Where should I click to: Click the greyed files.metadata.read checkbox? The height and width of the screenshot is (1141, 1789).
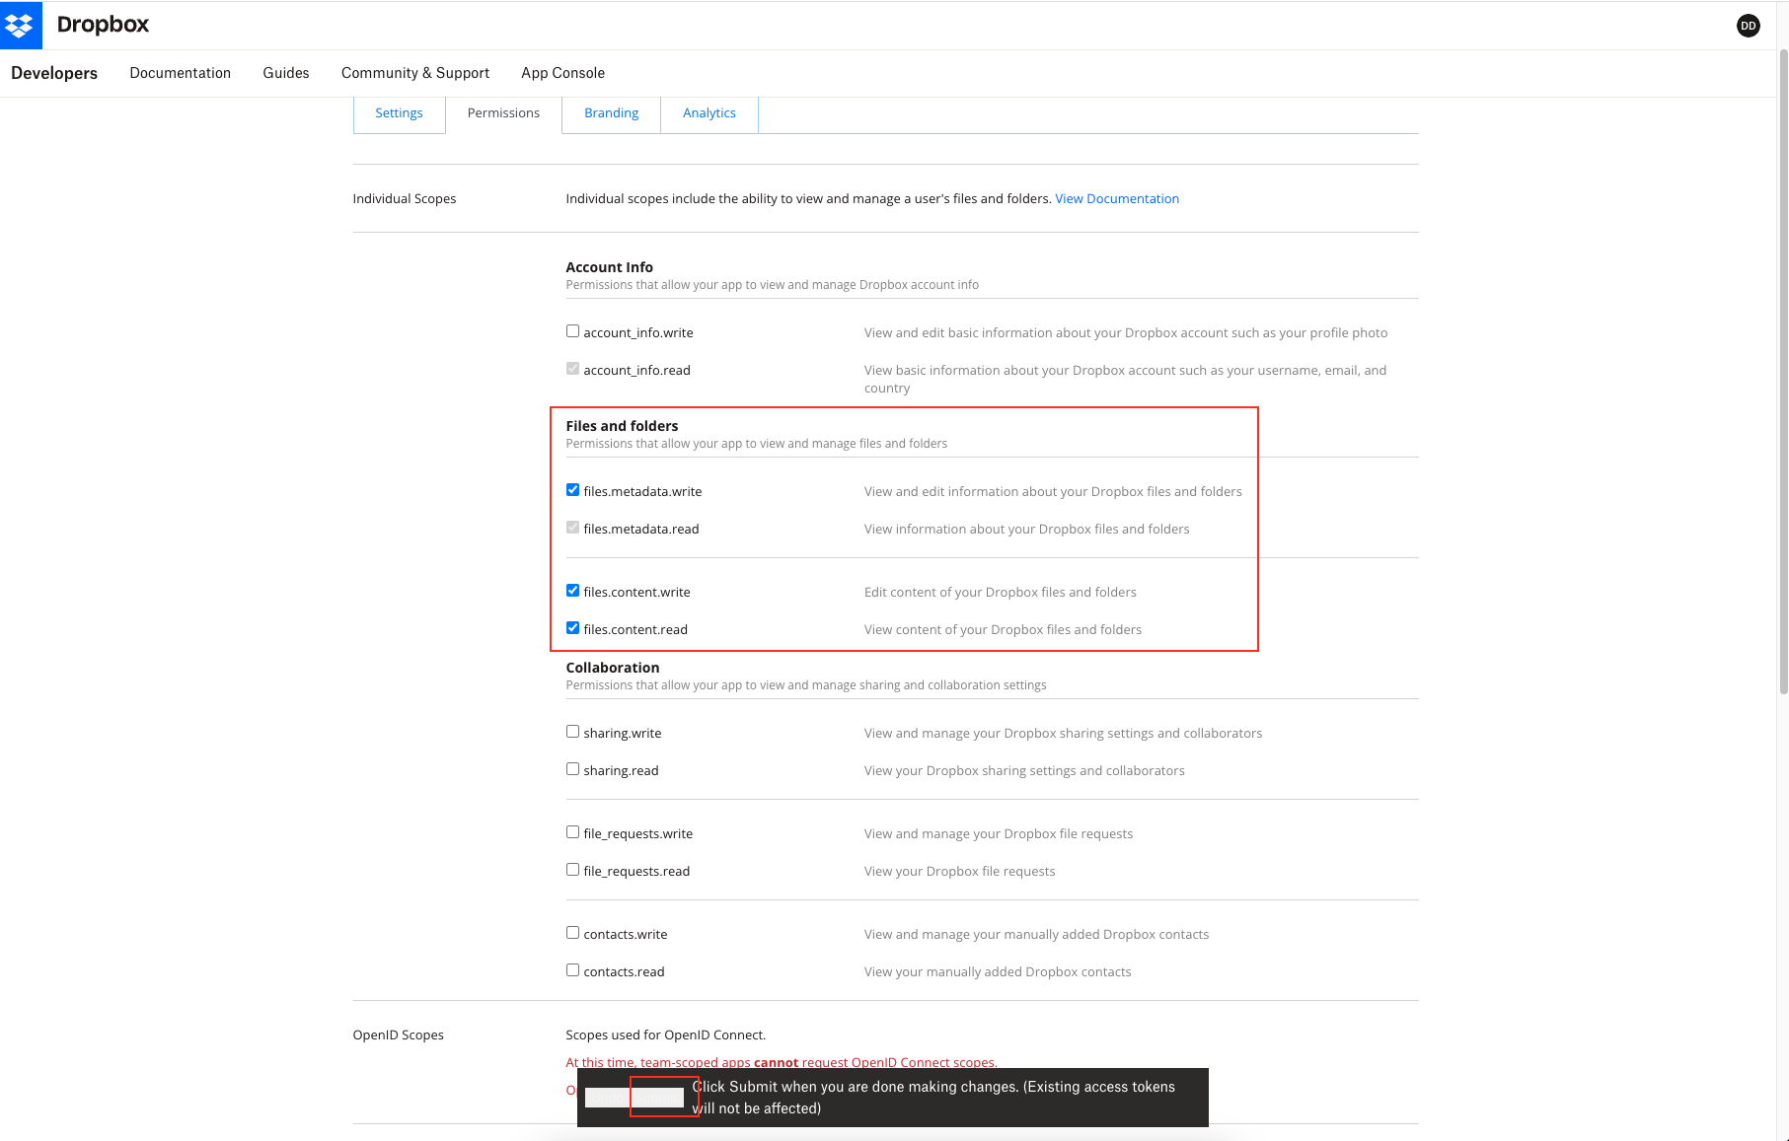pos(572,528)
